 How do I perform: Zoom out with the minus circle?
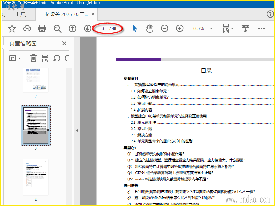165,28
